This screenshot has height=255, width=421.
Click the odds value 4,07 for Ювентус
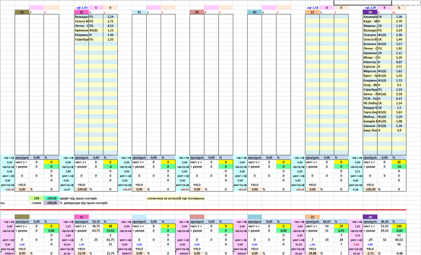tap(399, 62)
